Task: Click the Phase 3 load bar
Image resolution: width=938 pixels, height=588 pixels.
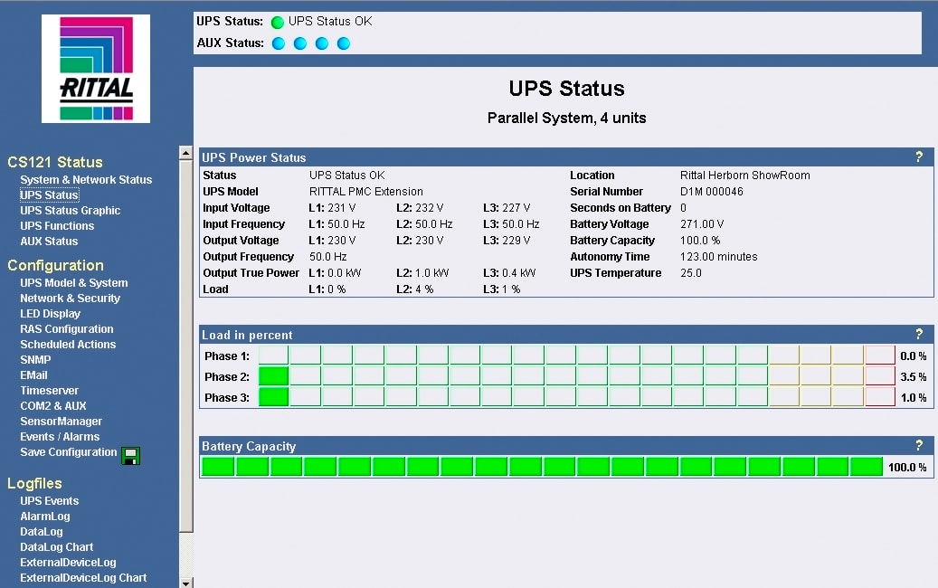Action: tap(577, 397)
